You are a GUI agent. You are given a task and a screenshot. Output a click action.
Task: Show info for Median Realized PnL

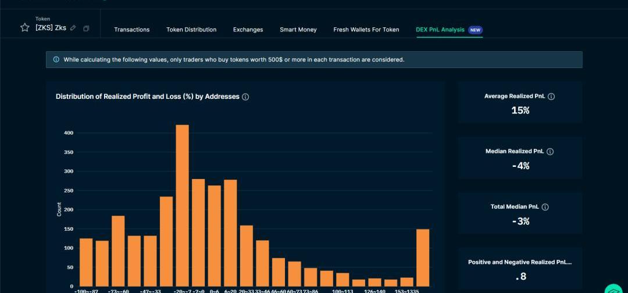coord(550,152)
